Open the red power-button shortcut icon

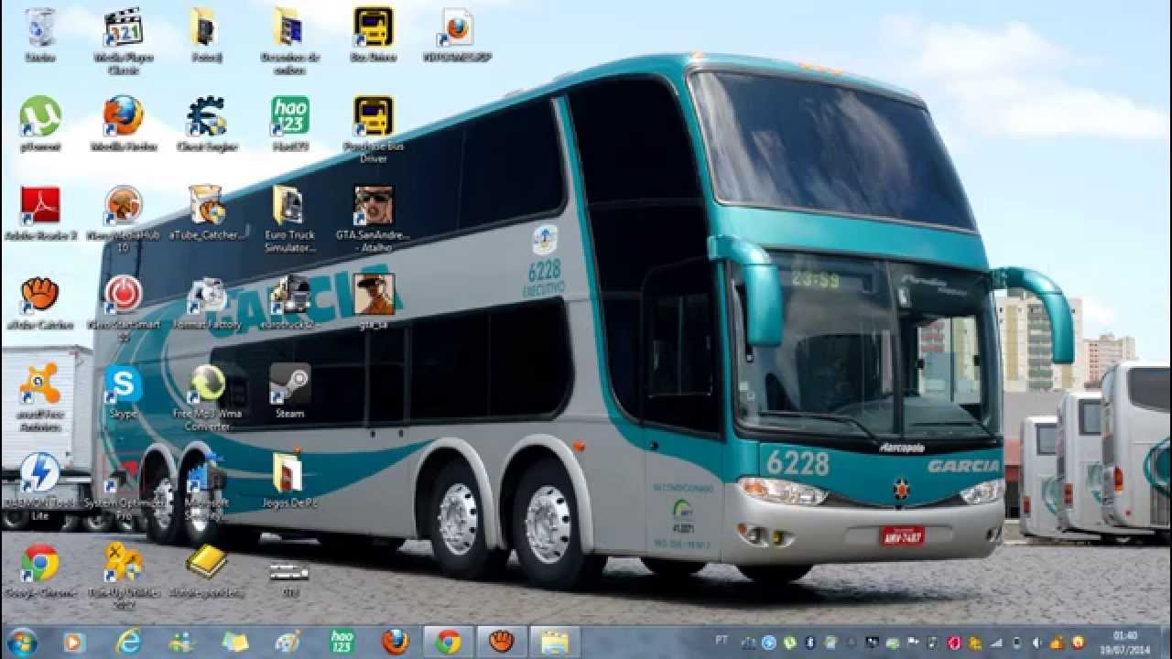[124, 308]
